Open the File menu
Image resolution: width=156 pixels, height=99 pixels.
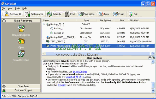coord(4,8)
